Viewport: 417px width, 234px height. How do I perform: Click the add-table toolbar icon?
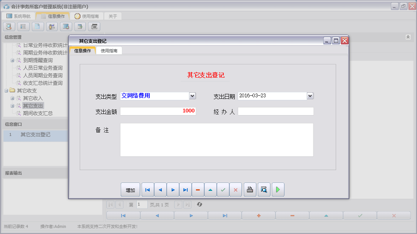pyautogui.click(x=80, y=27)
